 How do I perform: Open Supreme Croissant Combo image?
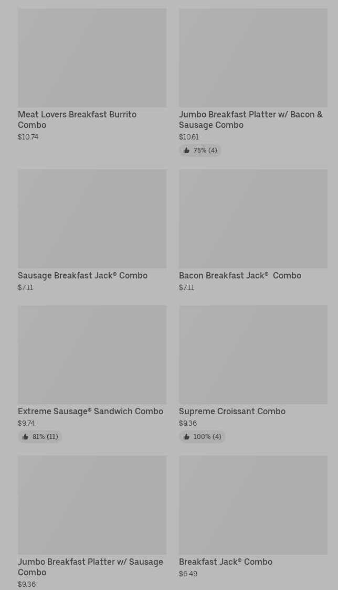click(253, 355)
